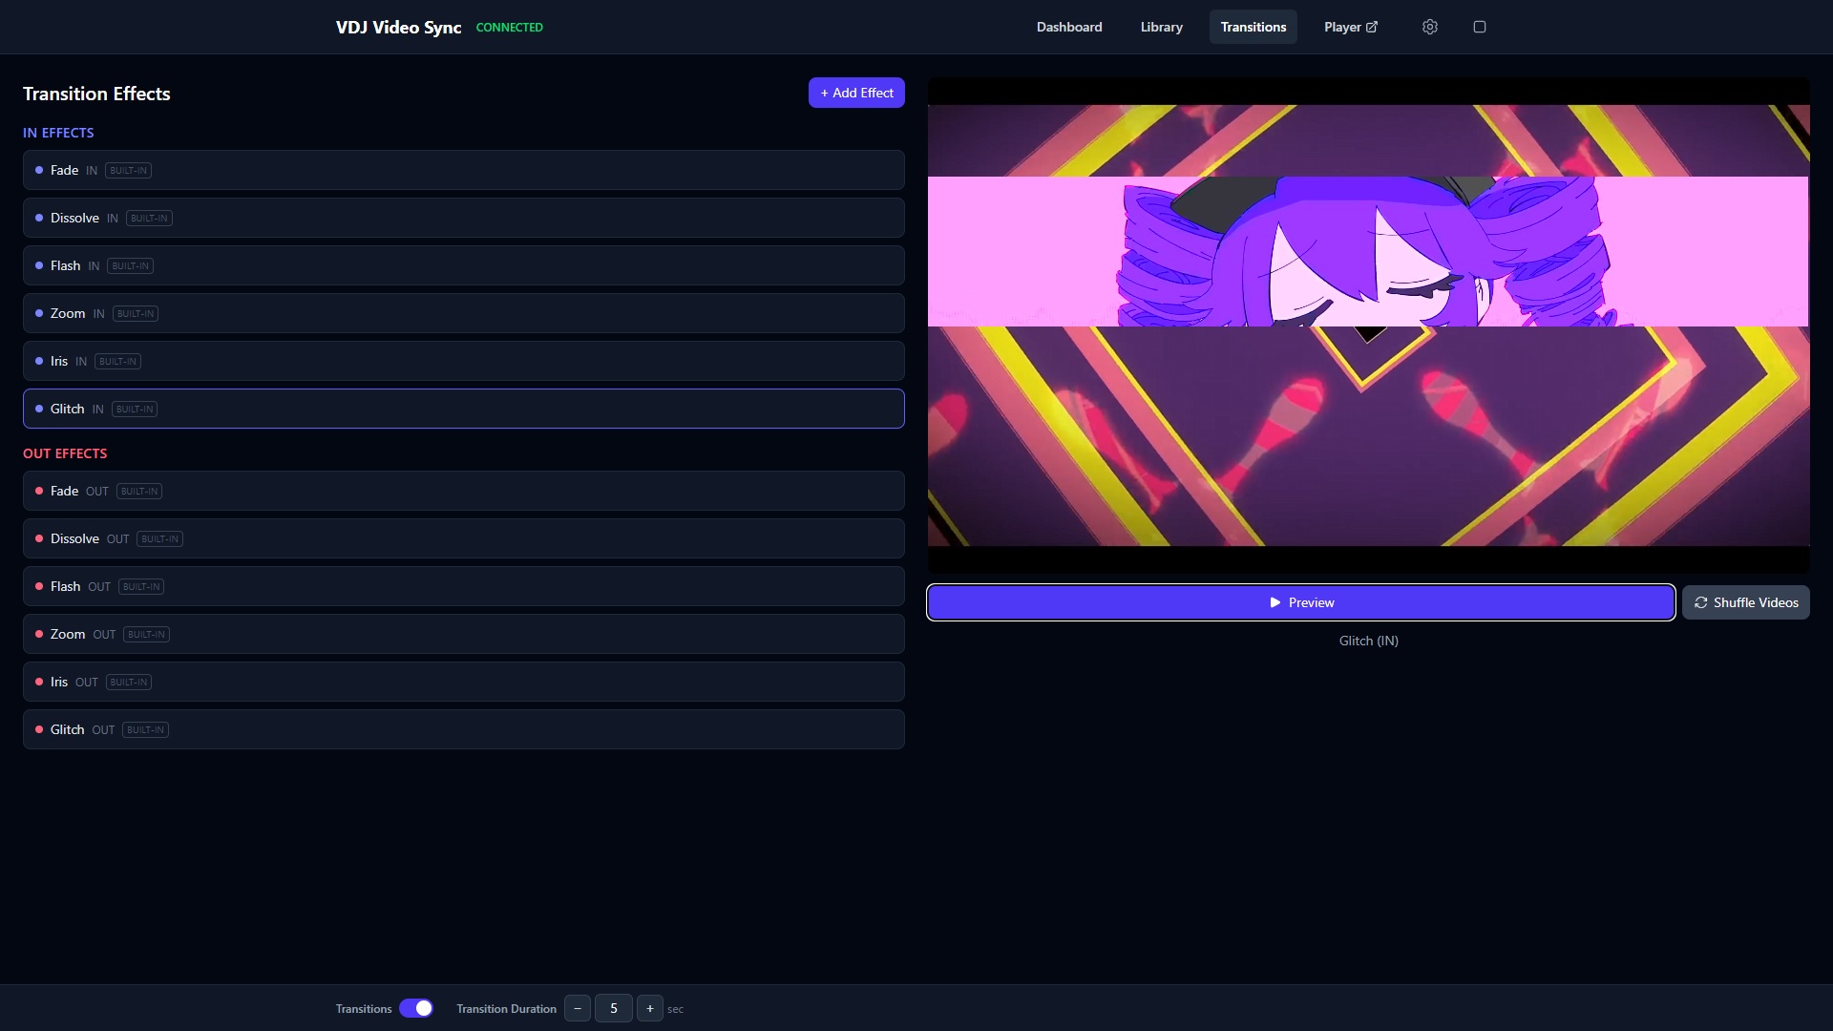Click the settings gear icon
This screenshot has width=1833, height=1031.
tap(1429, 27)
